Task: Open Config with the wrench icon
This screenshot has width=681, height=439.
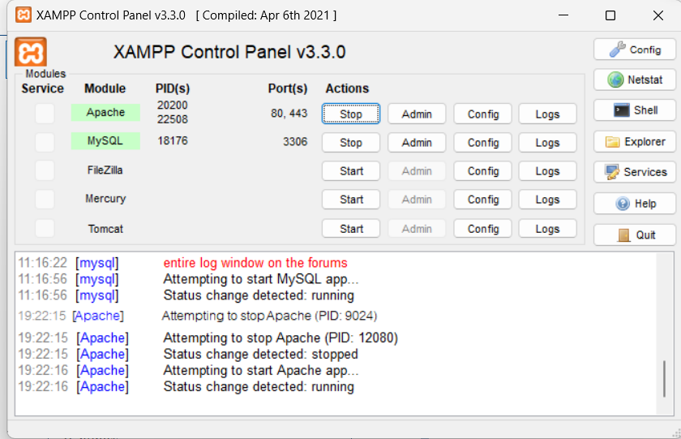Action: click(634, 49)
